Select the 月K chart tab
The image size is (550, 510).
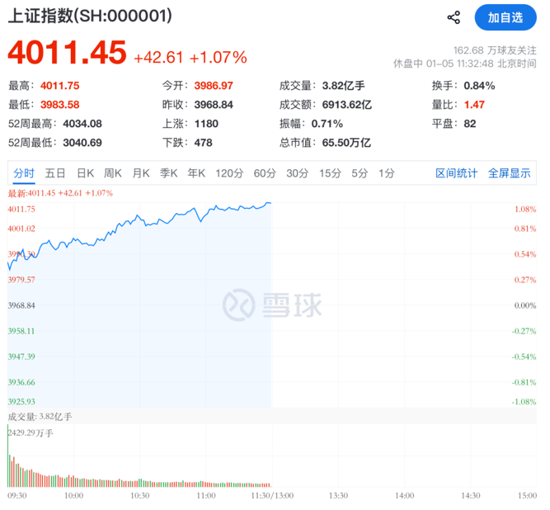coord(141,173)
